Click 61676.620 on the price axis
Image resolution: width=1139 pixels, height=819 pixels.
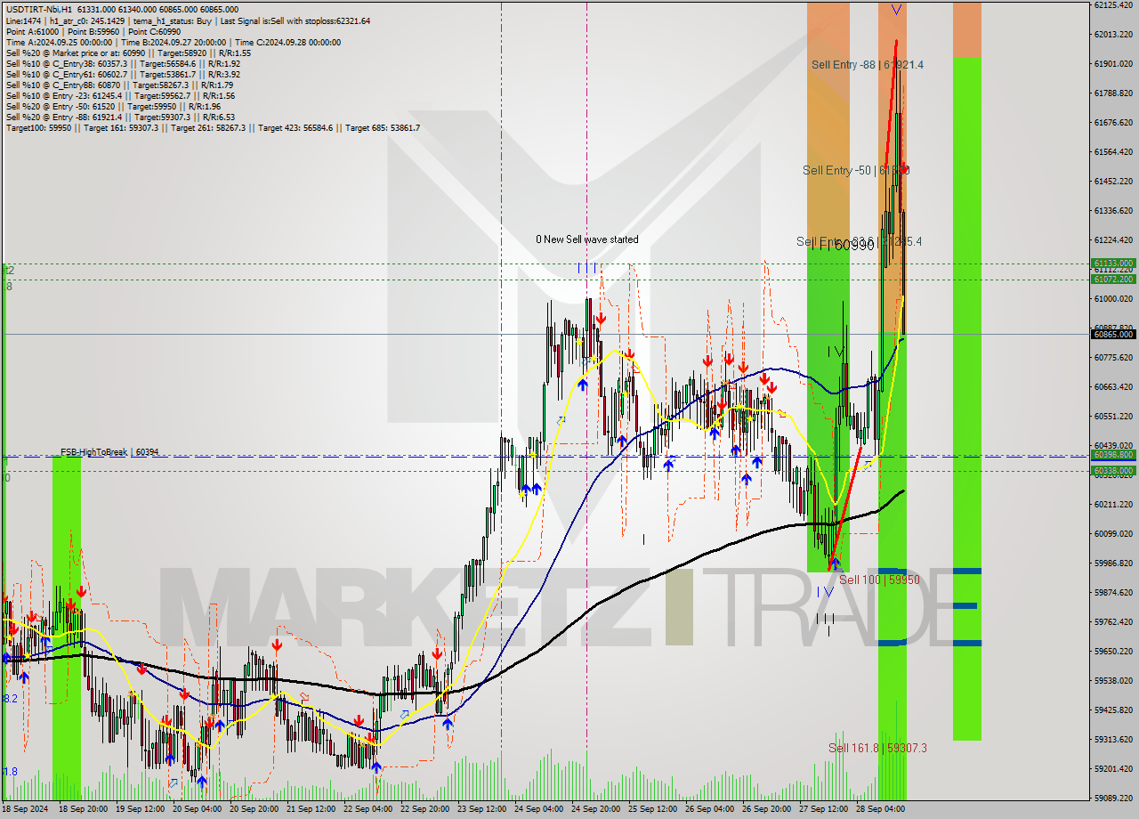(x=1113, y=123)
